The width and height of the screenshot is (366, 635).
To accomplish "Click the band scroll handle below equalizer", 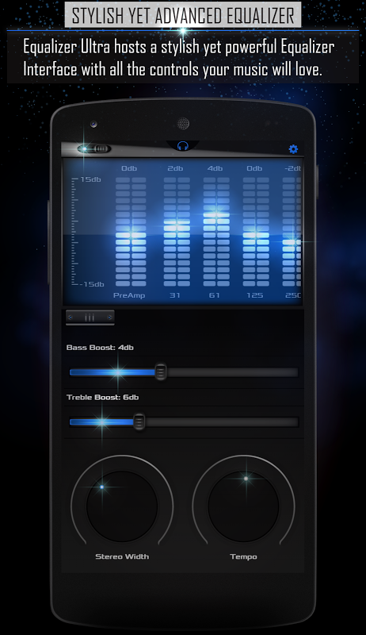I will (90, 317).
